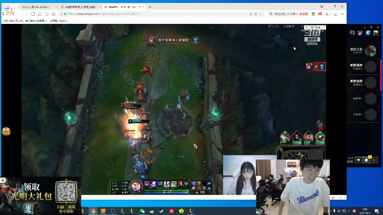Open the scissors screenshot tool icon

pos(327,14)
